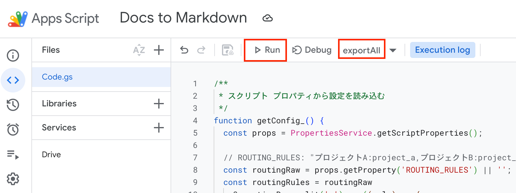The width and height of the screenshot is (516, 193).
Task: Click on getConfig_ function name
Action: [x=281, y=121]
